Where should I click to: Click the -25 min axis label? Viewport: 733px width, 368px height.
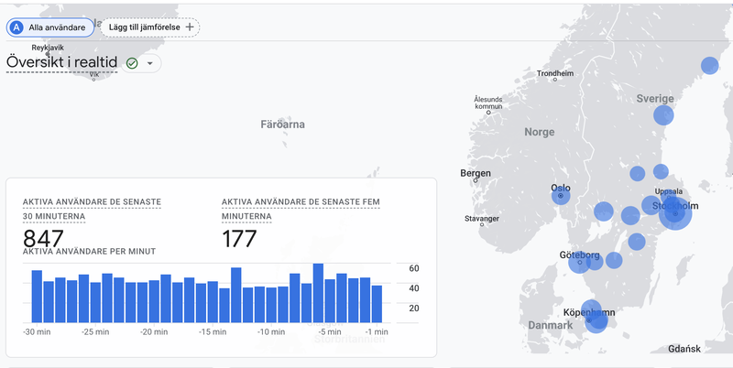tap(95, 332)
